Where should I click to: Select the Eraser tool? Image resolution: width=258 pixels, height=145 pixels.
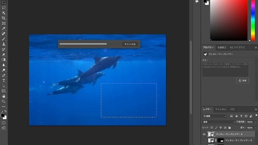pyautogui.click(x=4, y=55)
